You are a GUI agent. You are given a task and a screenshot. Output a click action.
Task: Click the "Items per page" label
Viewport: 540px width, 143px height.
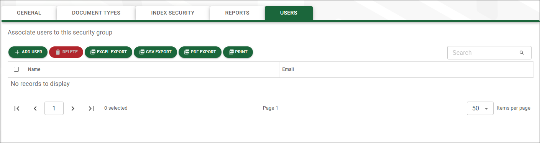514,108
